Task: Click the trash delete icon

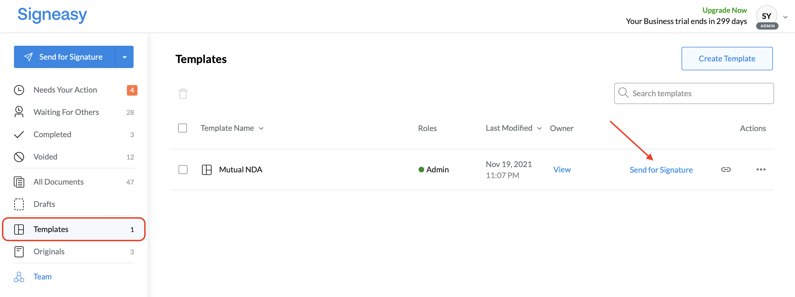Action: pos(183,94)
